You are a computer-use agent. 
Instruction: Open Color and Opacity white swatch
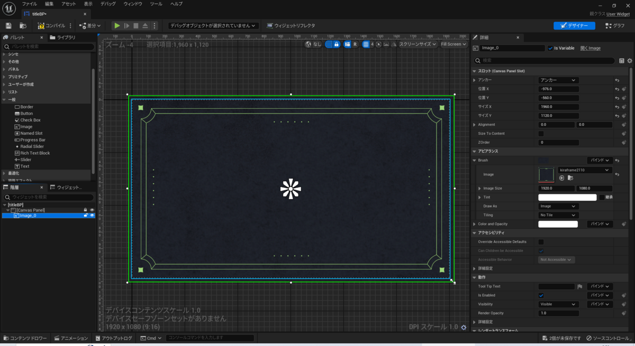click(558, 224)
